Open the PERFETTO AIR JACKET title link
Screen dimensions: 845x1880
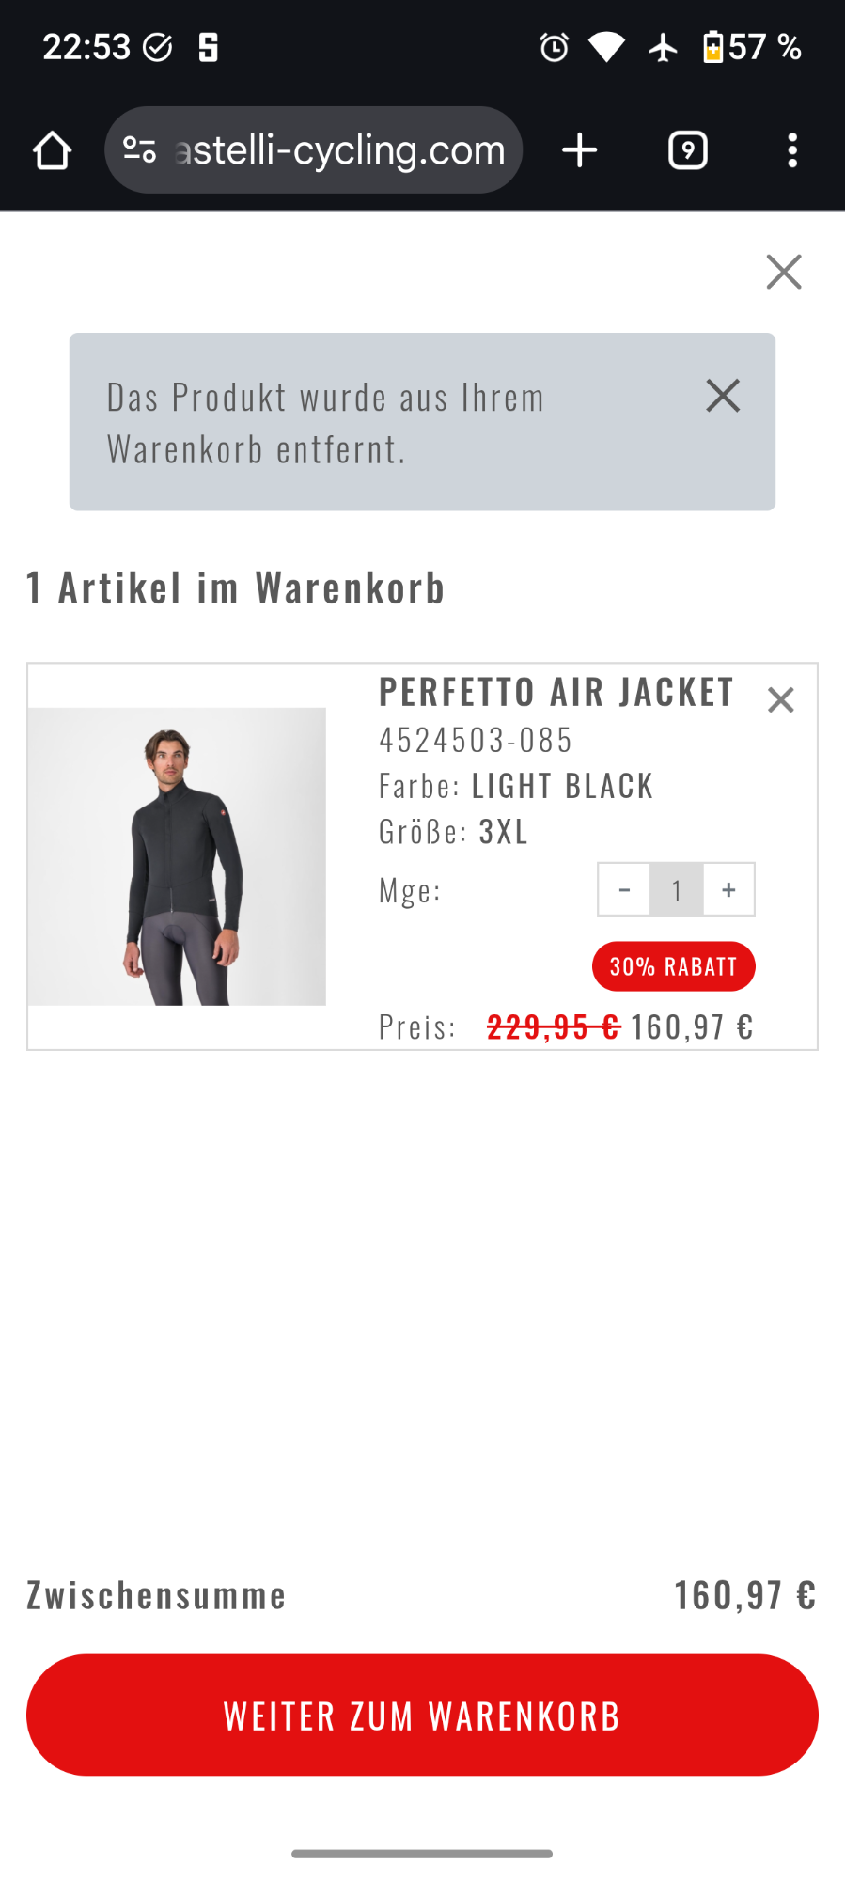[556, 692]
